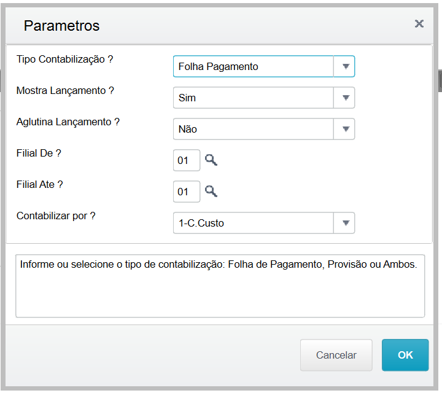Click the Cancelar button
The width and height of the screenshot is (442, 393).
[336, 355]
